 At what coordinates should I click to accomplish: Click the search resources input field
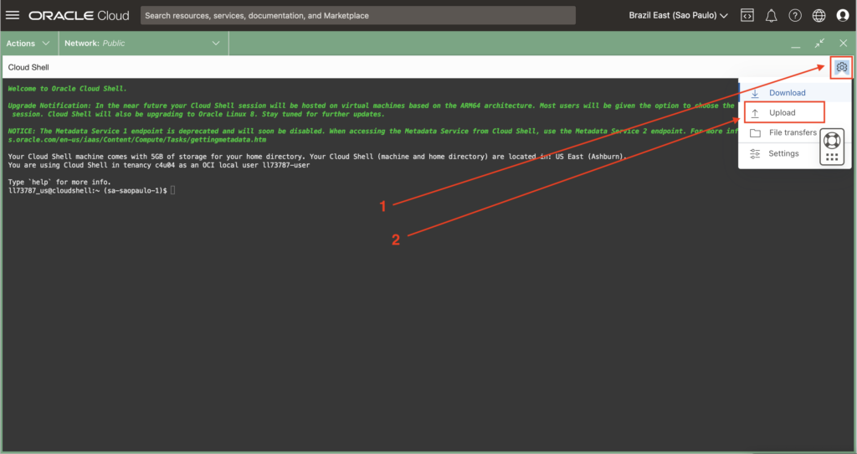pyautogui.click(x=358, y=15)
